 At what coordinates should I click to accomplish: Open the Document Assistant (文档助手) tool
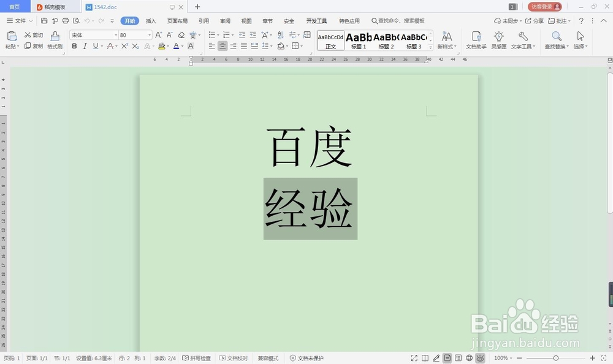click(476, 40)
